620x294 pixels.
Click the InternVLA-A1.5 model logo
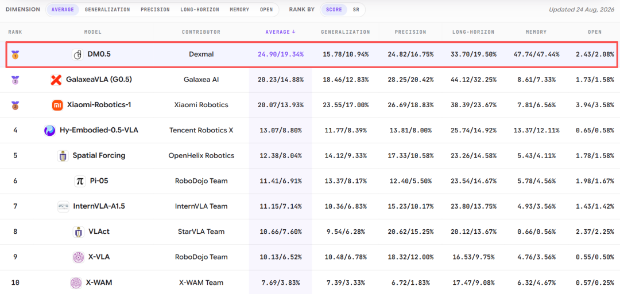click(x=63, y=206)
